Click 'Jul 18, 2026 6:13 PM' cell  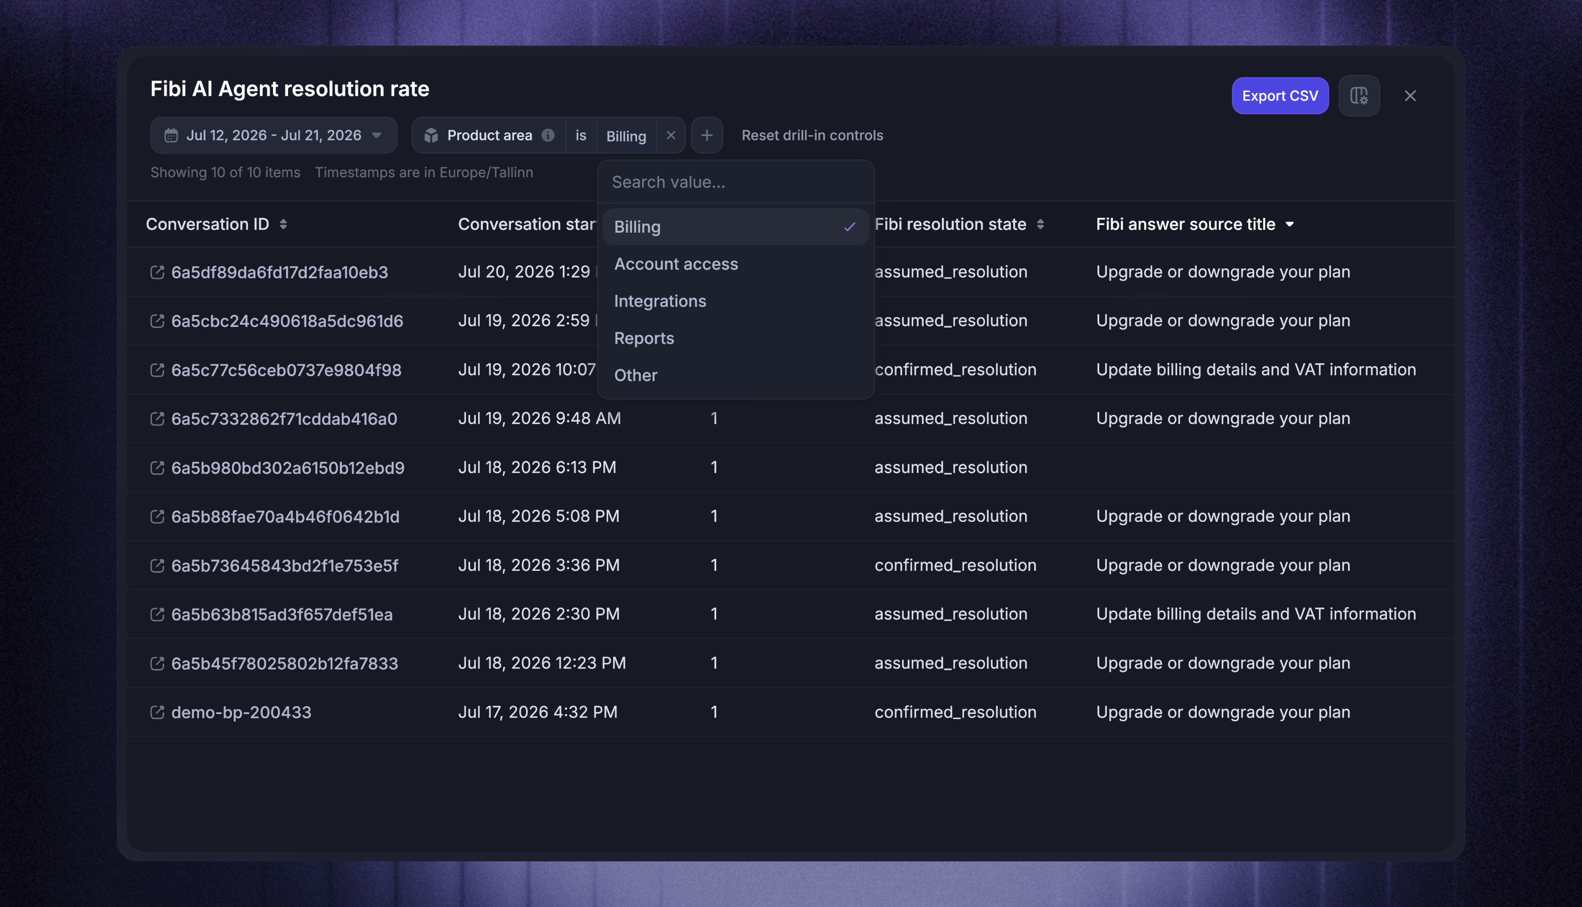click(537, 468)
